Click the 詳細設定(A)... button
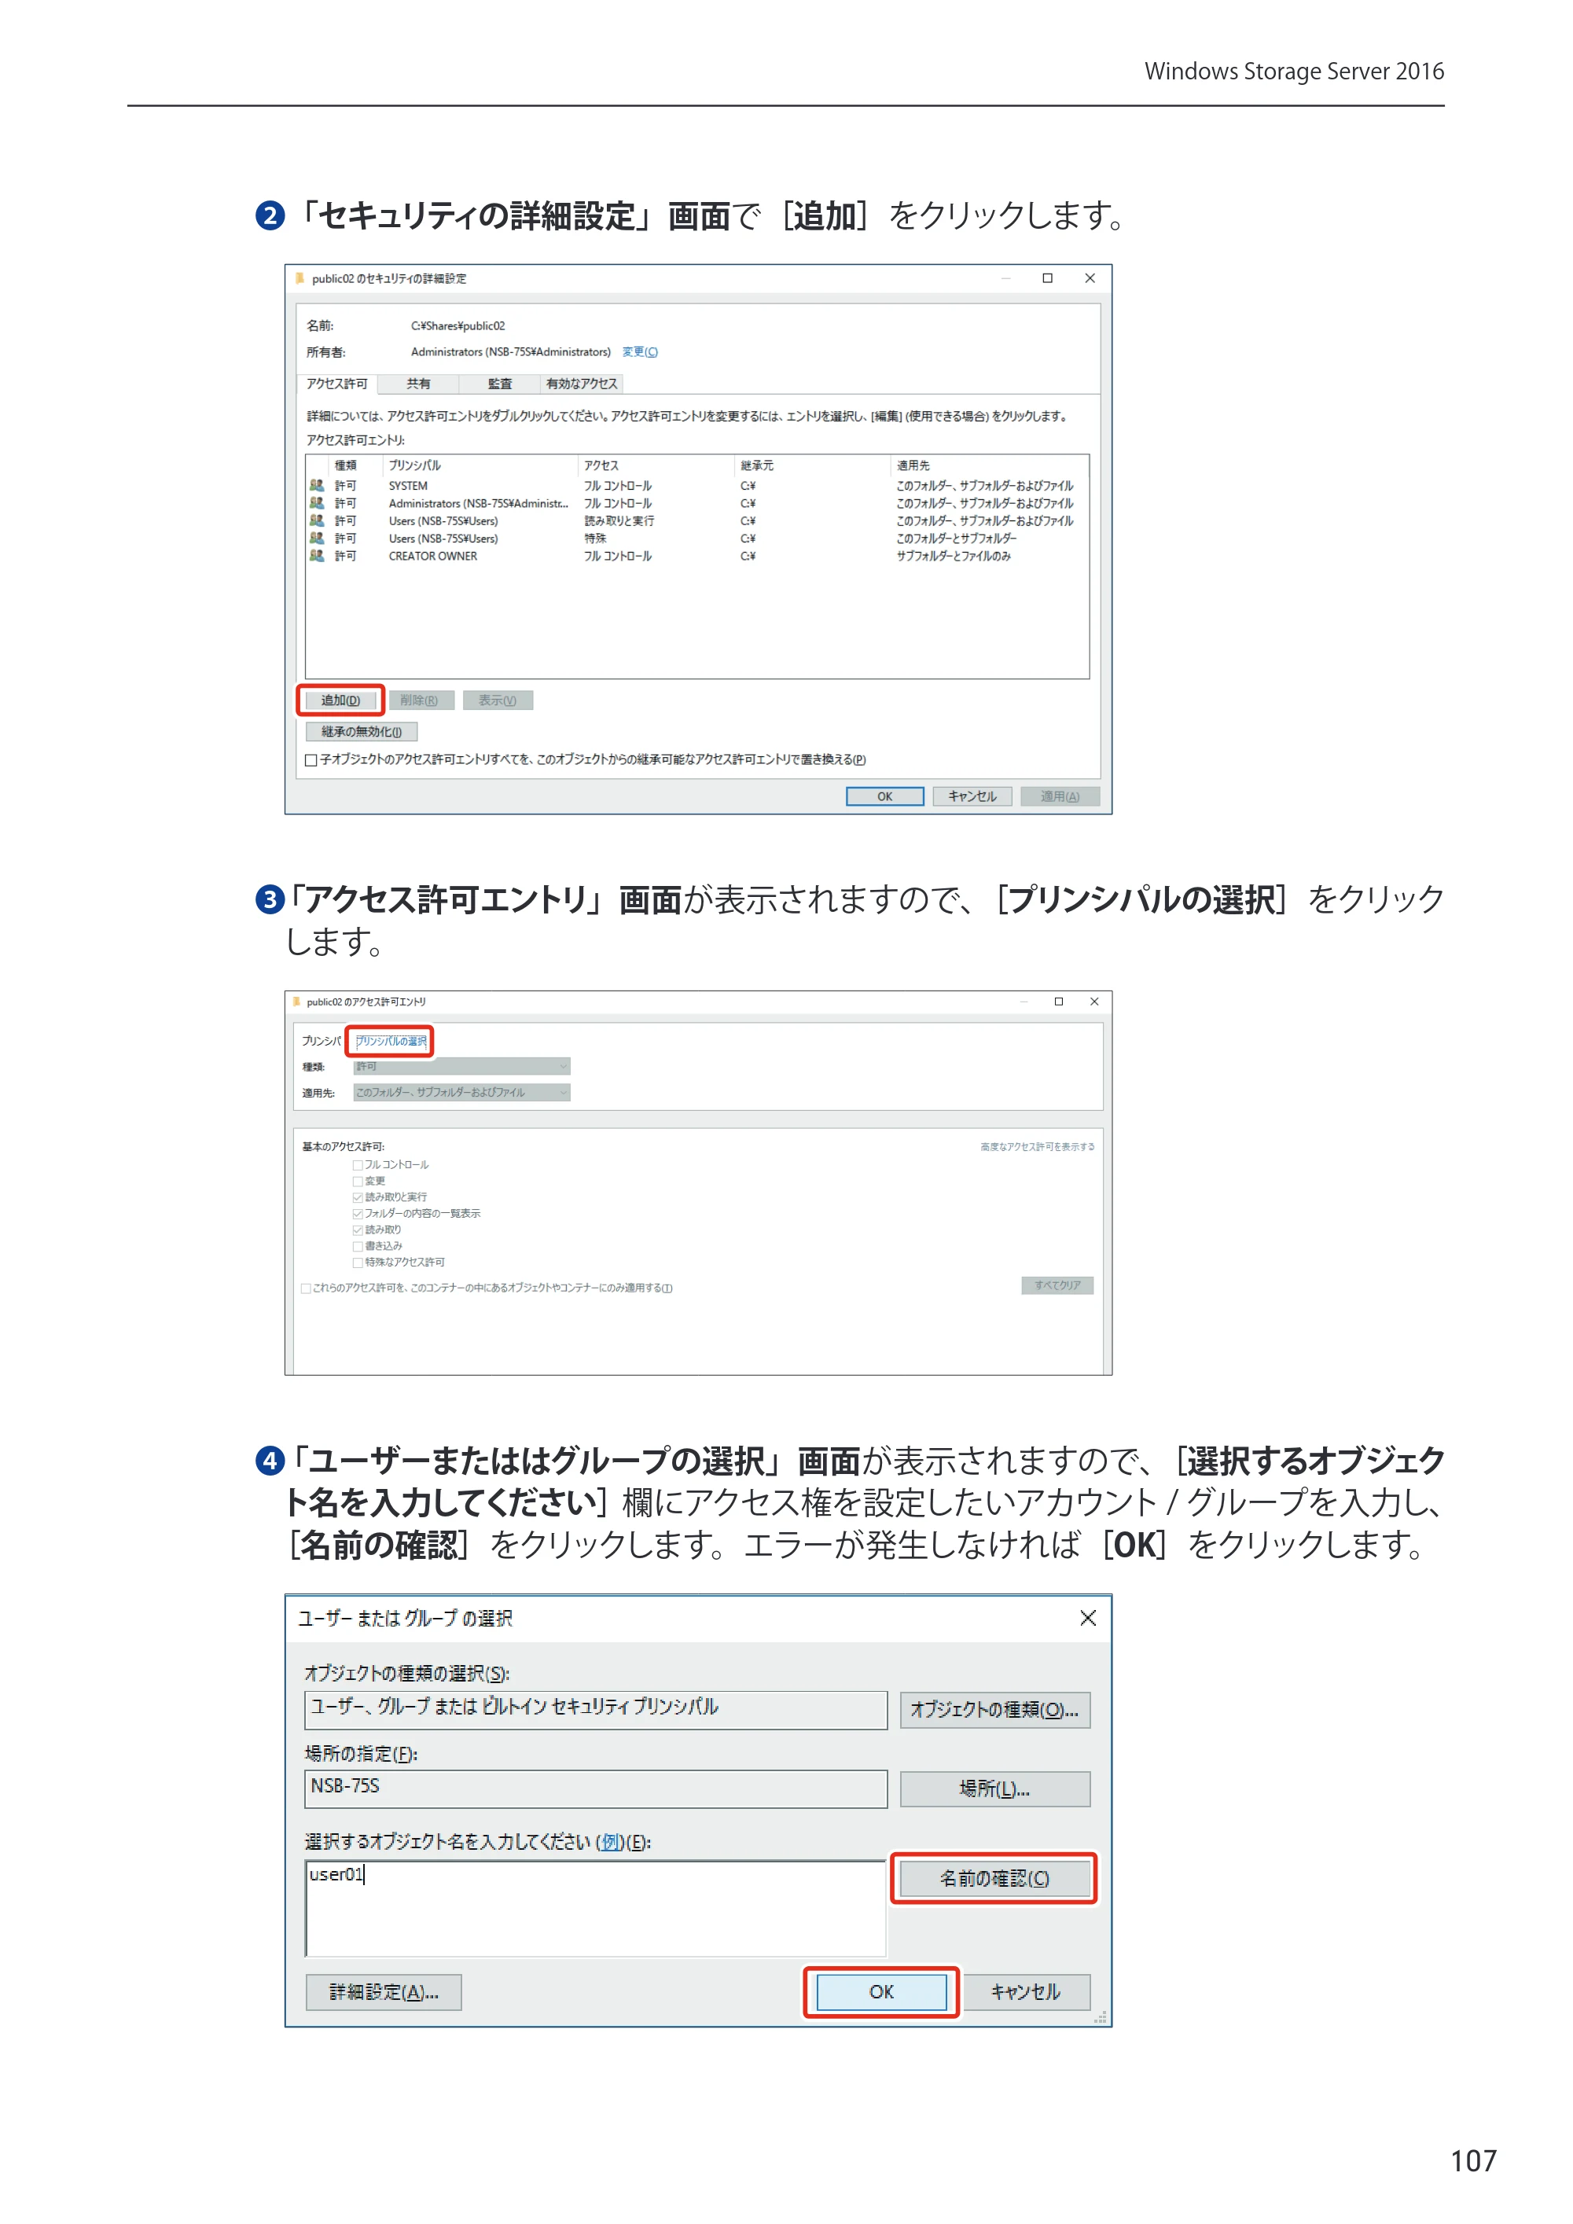 pyautogui.click(x=384, y=1993)
